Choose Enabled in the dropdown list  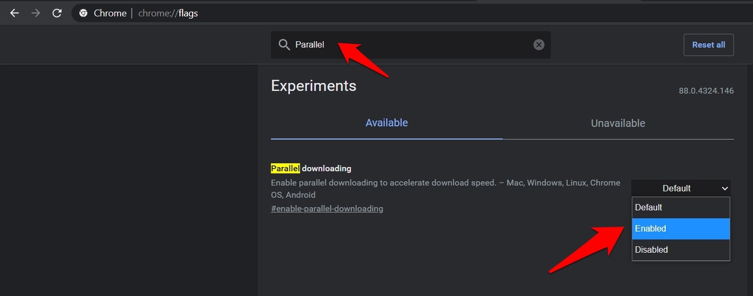click(681, 229)
